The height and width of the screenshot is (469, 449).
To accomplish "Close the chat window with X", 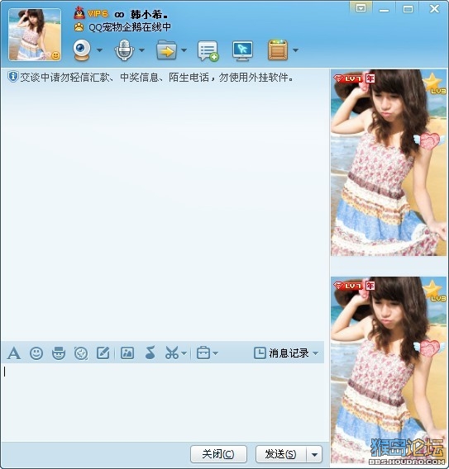I will 434,9.
